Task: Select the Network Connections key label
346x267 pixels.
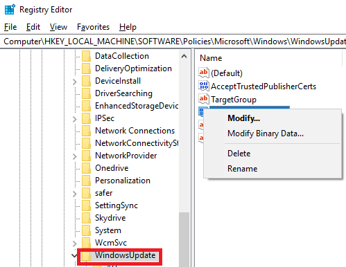Action: coord(135,131)
